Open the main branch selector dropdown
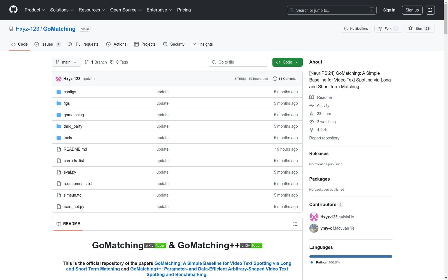 coord(66,62)
